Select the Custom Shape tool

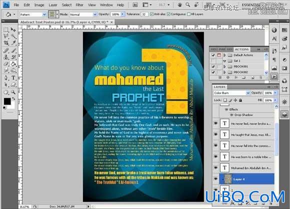coord(13,85)
